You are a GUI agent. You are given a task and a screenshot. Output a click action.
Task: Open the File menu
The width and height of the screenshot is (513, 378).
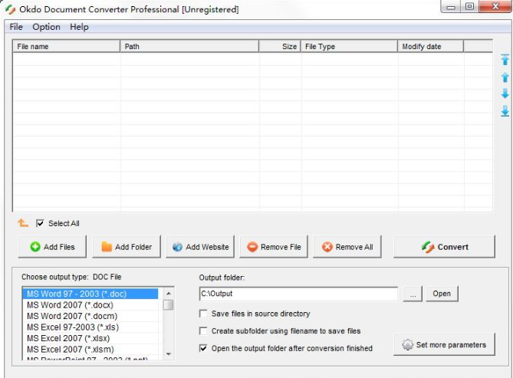click(x=16, y=27)
